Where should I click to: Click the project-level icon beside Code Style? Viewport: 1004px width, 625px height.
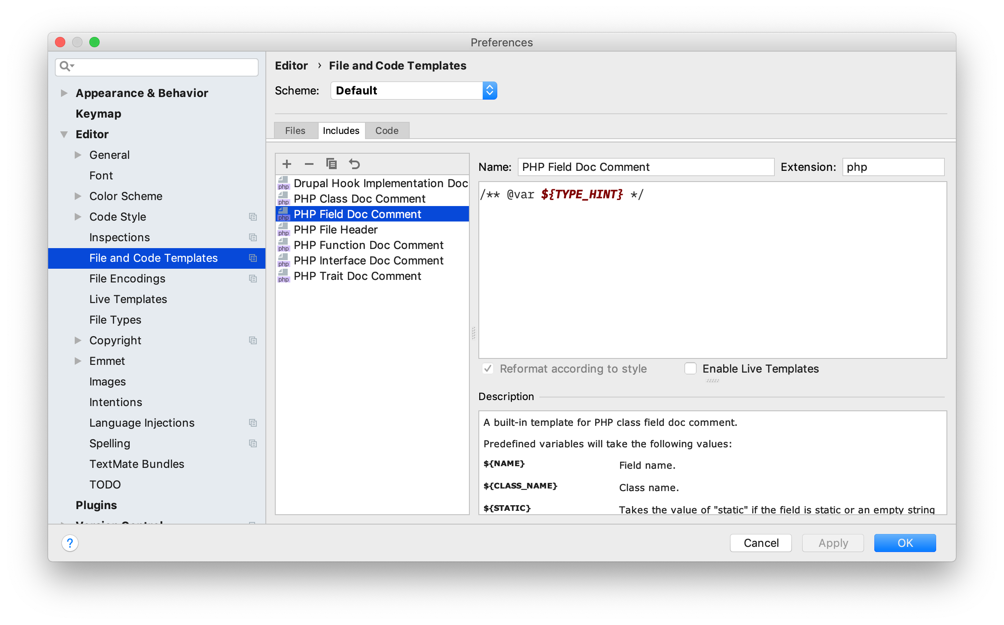[253, 217]
